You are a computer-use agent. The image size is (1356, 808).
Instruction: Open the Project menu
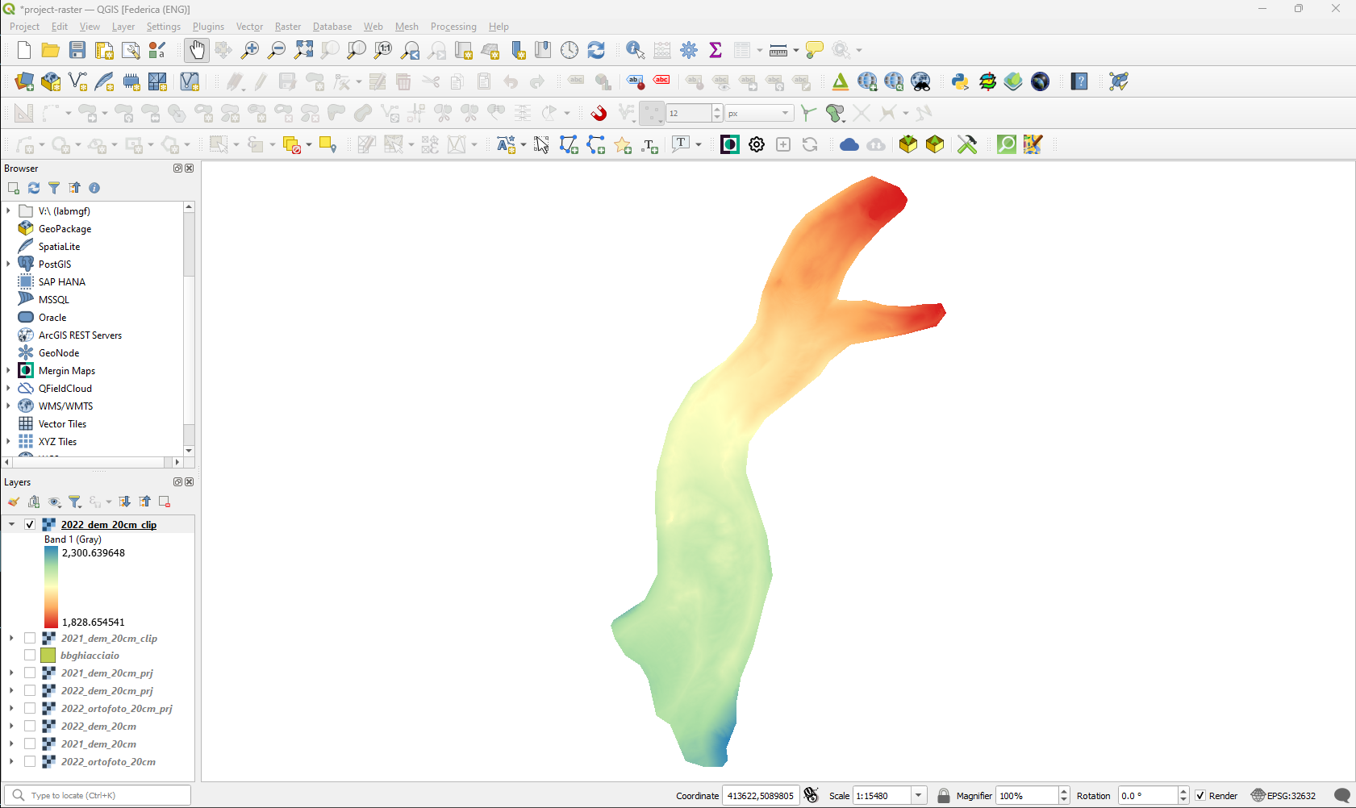click(x=24, y=27)
